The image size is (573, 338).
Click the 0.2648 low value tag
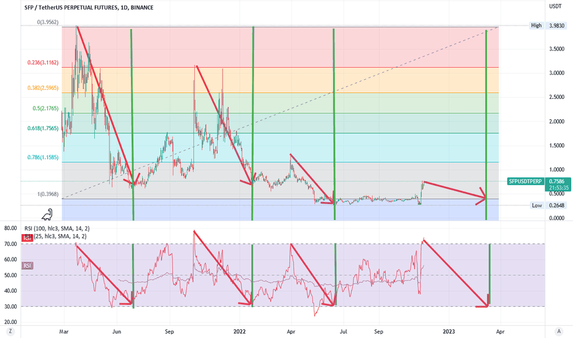coord(557,205)
